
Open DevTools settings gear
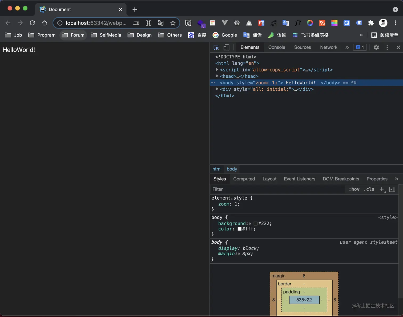coord(376,47)
